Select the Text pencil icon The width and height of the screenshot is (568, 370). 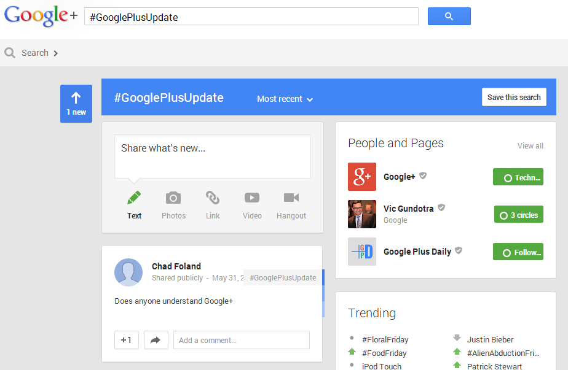pyautogui.click(x=134, y=198)
